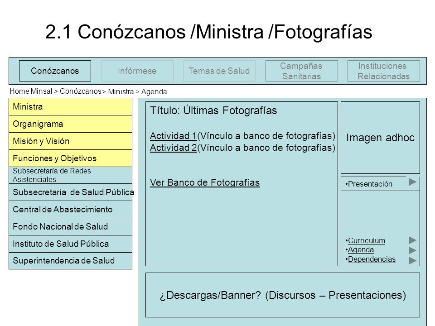435x326 pixels.
Task: Select the Campañas Sanitarias tab
Action: coord(302,71)
